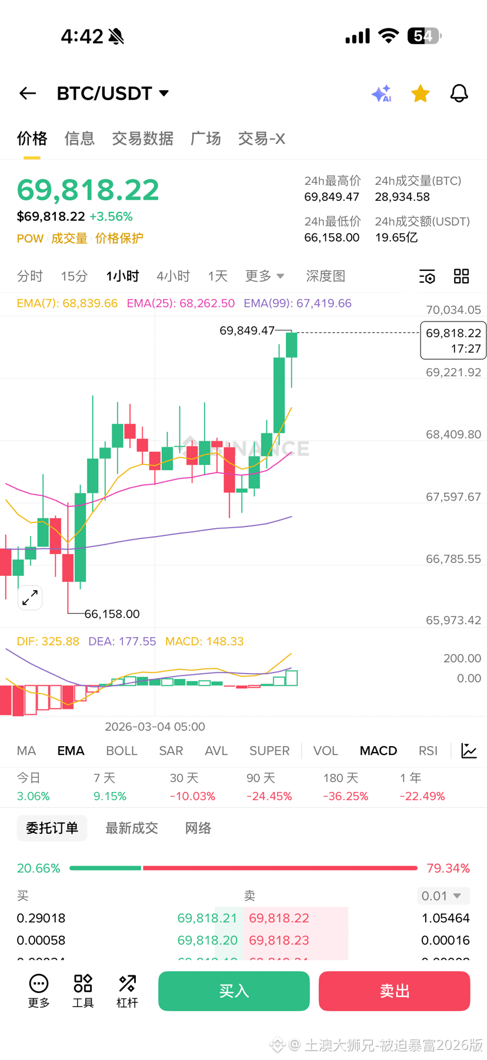Select the 分时 timeframe
487x1060 pixels.
(x=30, y=276)
